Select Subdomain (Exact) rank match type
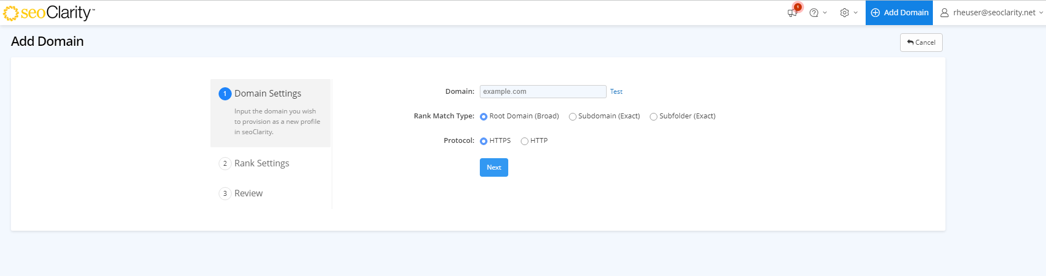Viewport: 1046px width, 276px height. pos(573,117)
